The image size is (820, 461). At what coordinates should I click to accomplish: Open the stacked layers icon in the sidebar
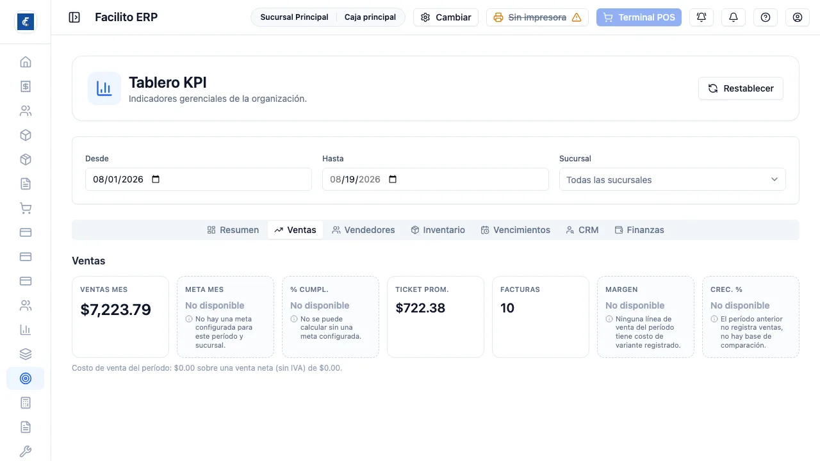(x=26, y=354)
